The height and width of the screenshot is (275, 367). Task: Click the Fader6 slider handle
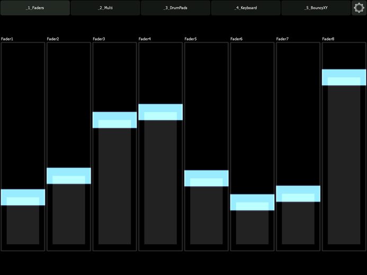coord(252,203)
